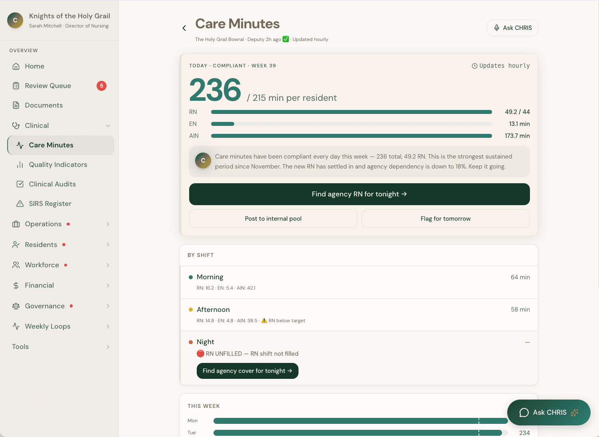Select the Review Queue icon
This screenshot has width=599, height=437.
pyautogui.click(x=16, y=86)
